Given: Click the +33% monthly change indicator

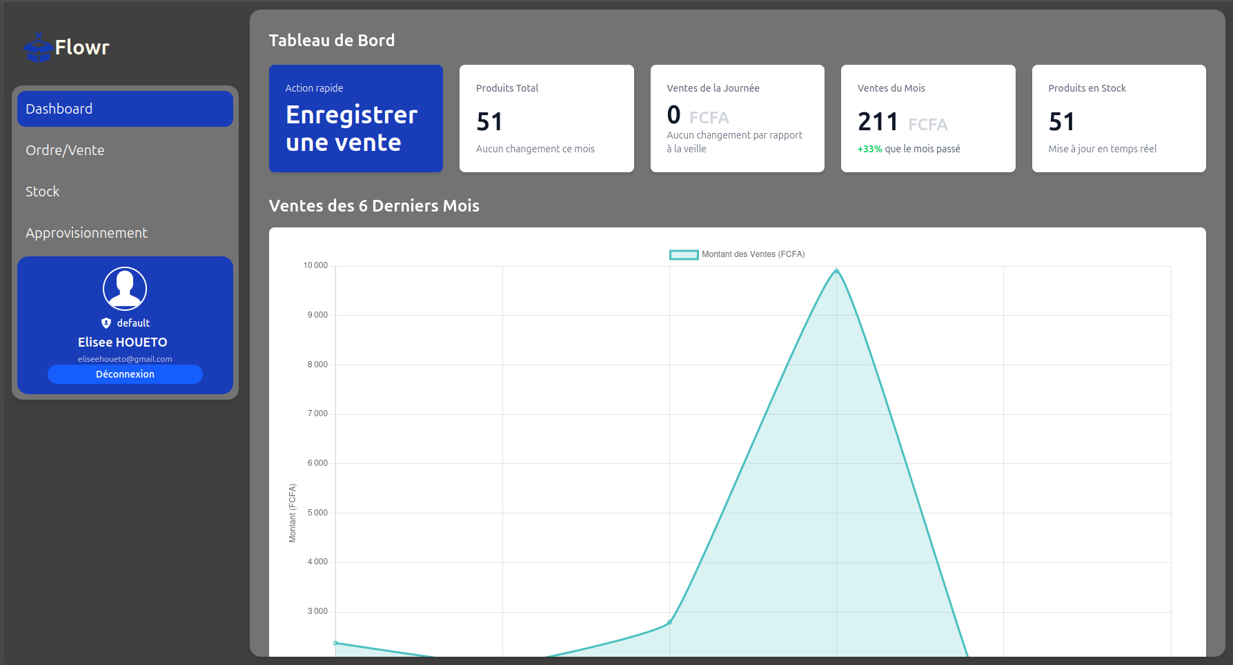Looking at the screenshot, I should (x=869, y=150).
